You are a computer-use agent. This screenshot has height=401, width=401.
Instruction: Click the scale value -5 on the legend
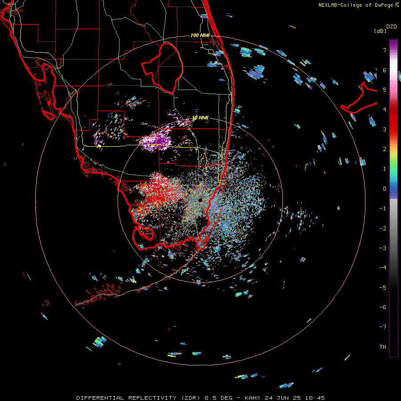[x=383, y=287]
